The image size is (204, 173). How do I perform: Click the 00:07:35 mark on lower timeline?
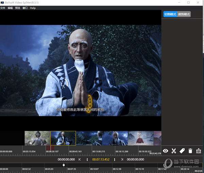[72, 169]
